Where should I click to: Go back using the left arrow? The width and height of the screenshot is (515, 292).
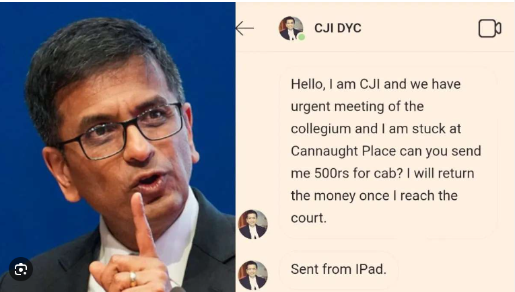point(244,28)
